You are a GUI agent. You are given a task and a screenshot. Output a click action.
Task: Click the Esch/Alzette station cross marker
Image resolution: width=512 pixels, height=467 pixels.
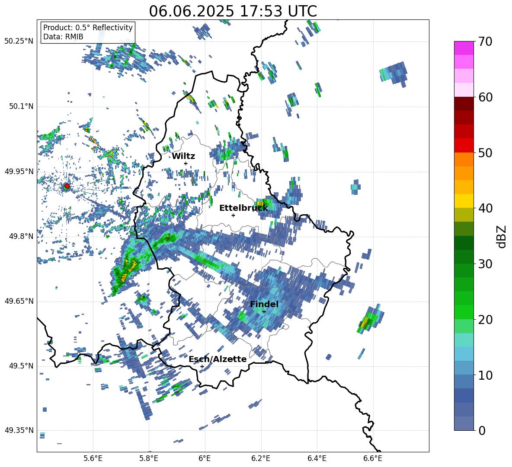pos(202,366)
